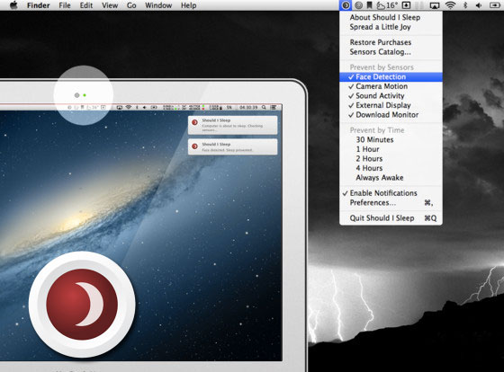Toggle Enable Notifications option
The image size is (504, 372).
tap(391, 193)
